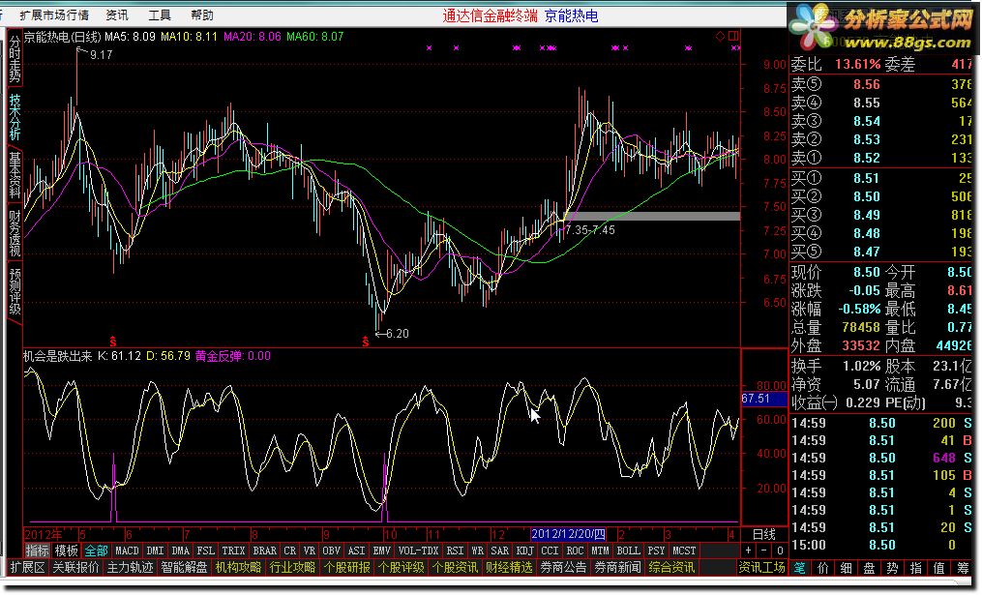
Task: Switch indicator to BRAR
Action: [264, 550]
